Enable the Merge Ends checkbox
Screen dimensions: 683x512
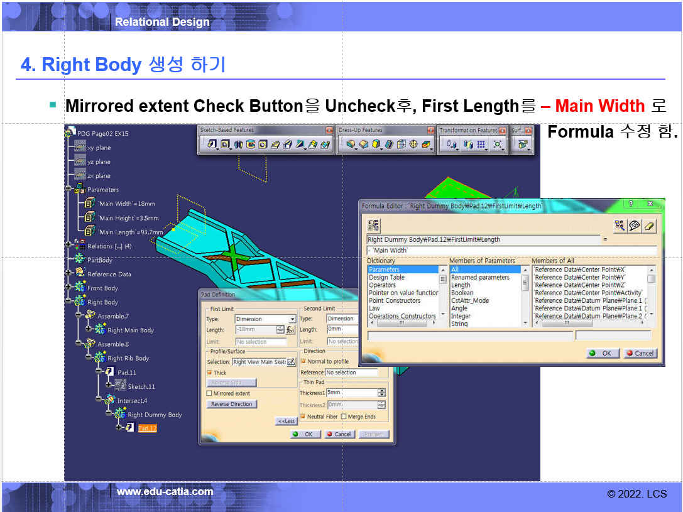click(344, 417)
